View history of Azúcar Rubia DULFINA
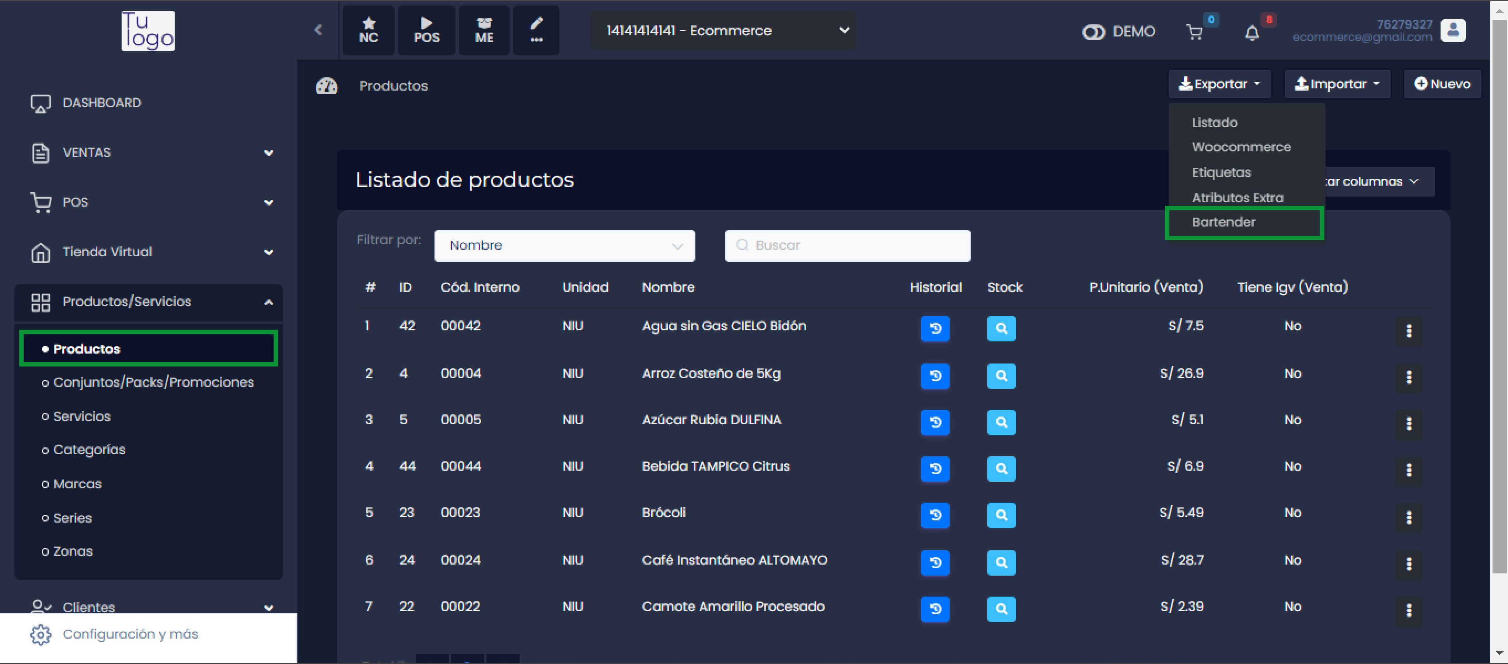Screen dimensions: 1508x664 pyautogui.click(x=935, y=422)
